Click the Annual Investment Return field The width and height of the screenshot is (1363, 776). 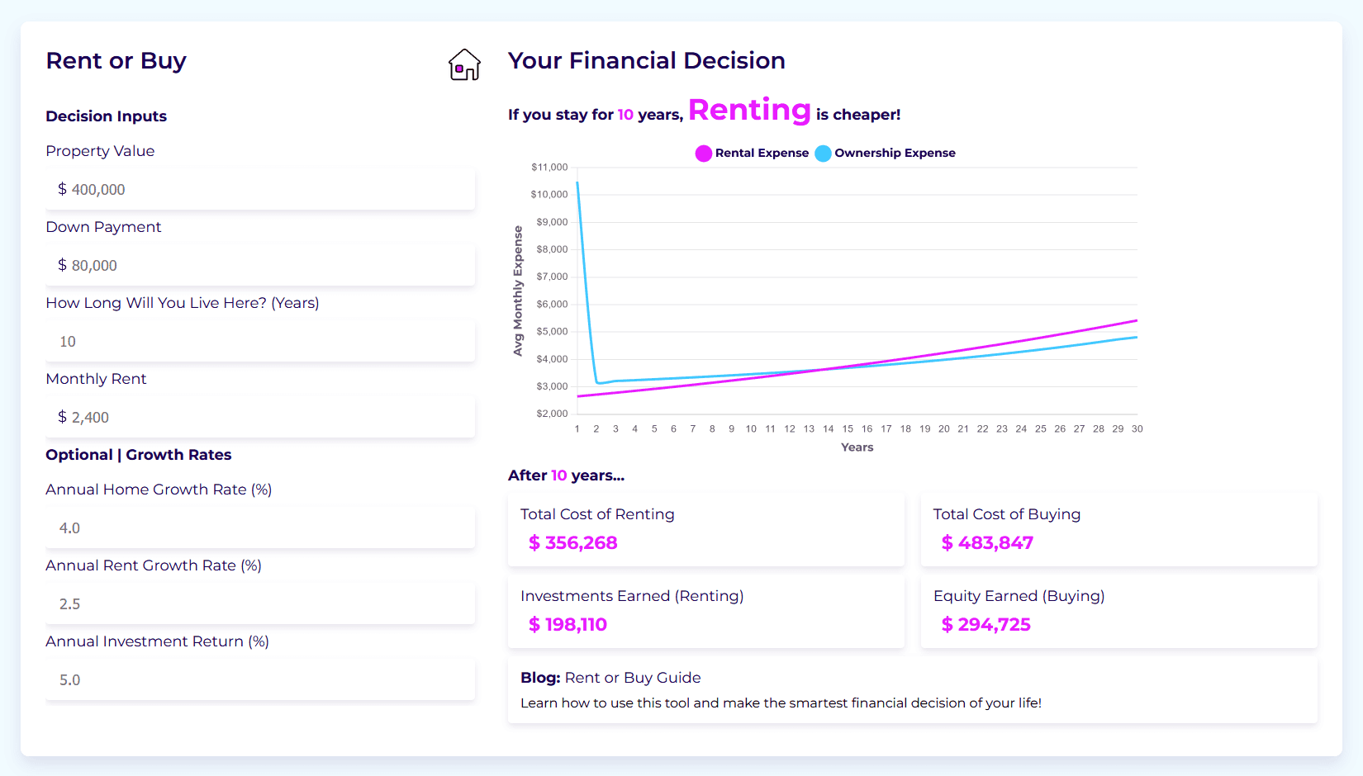[260, 679]
